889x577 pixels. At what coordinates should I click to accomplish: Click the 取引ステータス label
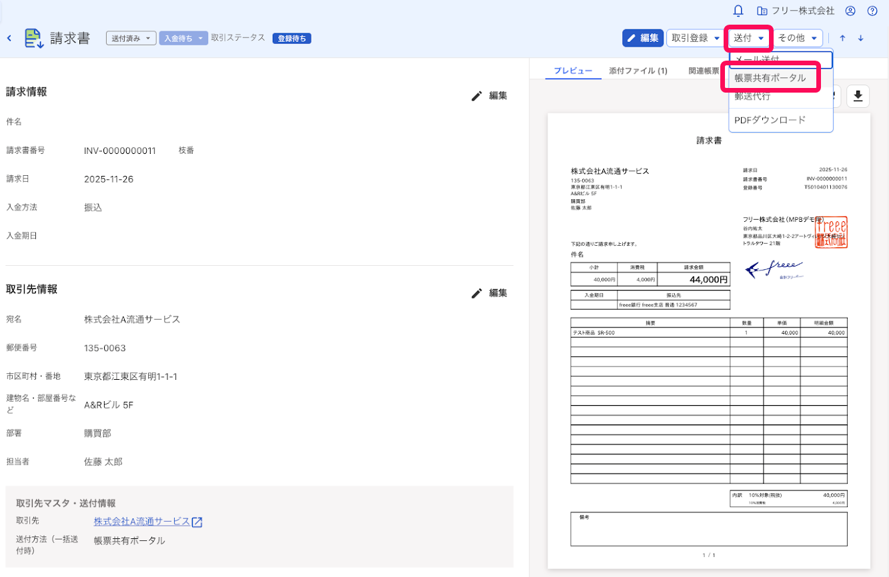coord(238,38)
